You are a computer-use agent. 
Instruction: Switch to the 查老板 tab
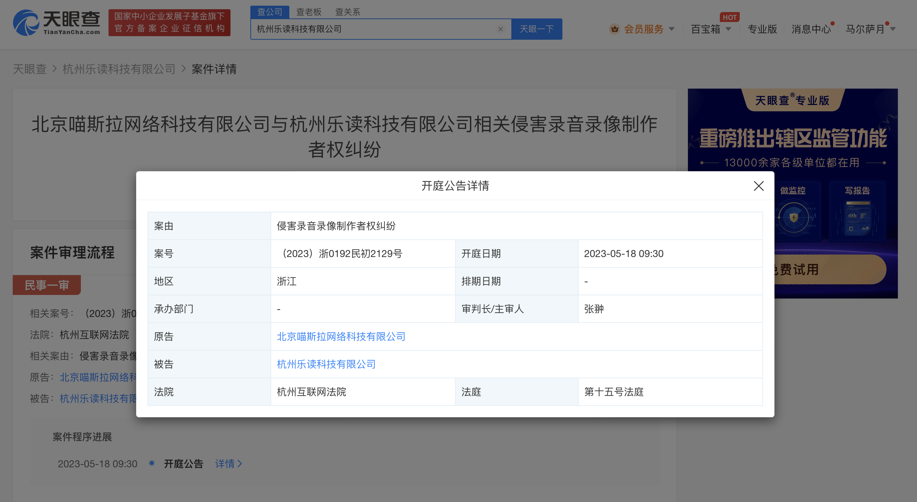coord(309,12)
